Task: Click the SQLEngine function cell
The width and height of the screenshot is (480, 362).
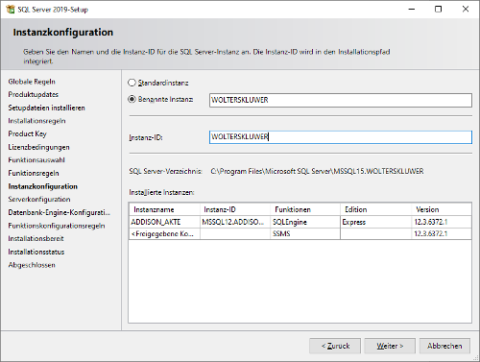Action: click(x=305, y=222)
